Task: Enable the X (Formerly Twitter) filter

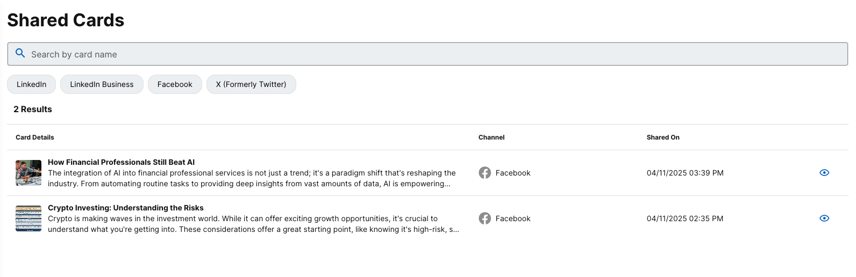Action: click(251, 84)
